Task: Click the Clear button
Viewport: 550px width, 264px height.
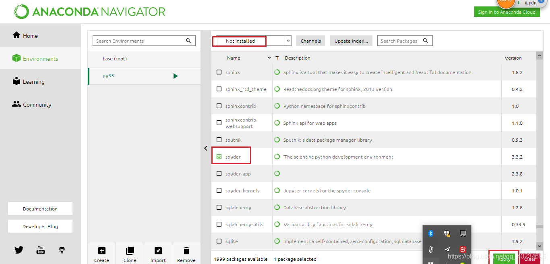Action: (x=529, y=259)
